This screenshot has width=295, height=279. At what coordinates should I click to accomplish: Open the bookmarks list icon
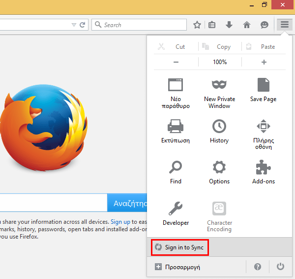point(212,25)
